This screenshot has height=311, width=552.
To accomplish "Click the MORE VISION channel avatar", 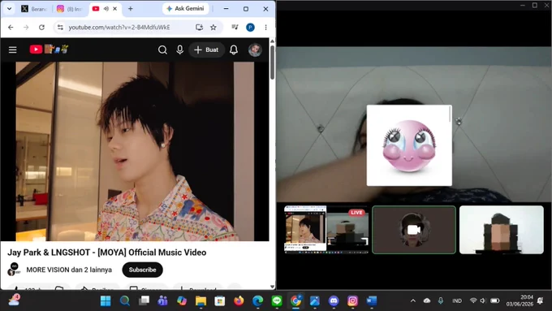I will click(14, 270).
